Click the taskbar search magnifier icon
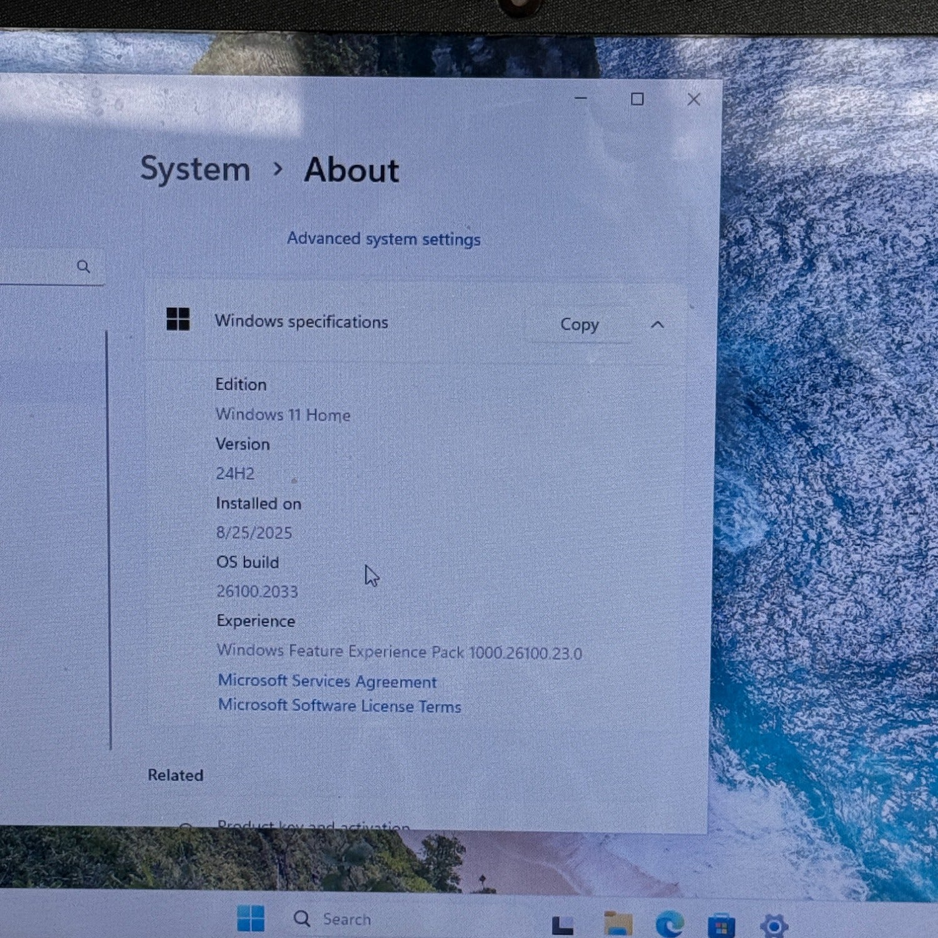938x938 pixels. (x=302, y=918)
